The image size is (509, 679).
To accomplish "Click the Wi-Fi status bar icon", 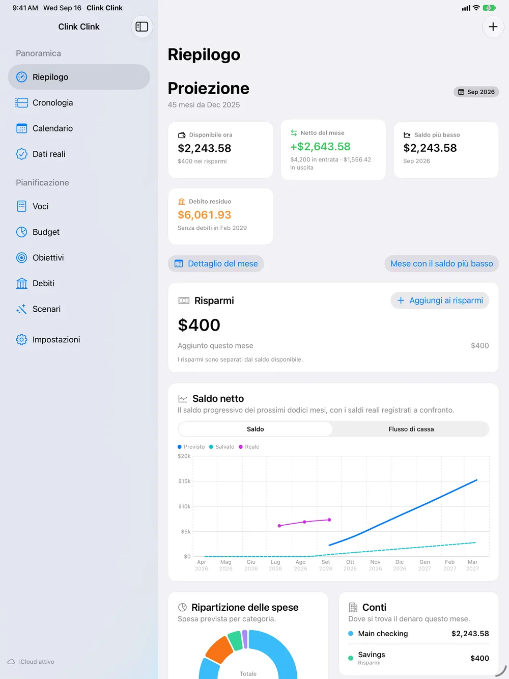I will click(476, 8).
